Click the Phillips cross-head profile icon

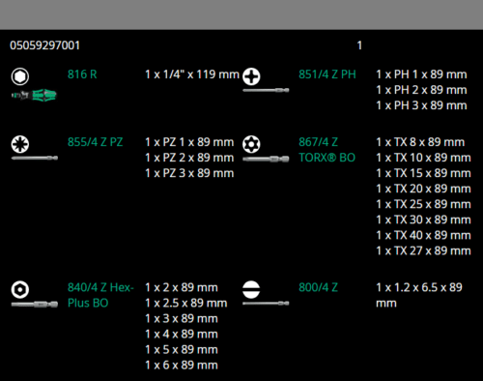[x=251, y=76]
